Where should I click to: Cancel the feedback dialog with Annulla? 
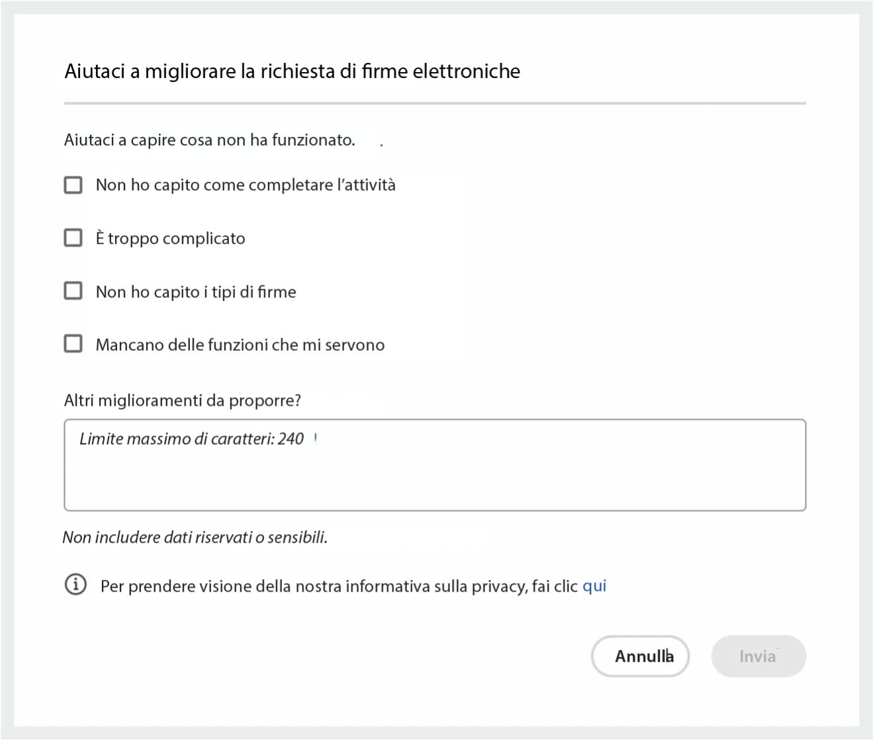point(639,656)
